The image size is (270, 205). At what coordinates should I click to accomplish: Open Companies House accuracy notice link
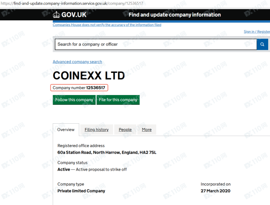[107, 25]
